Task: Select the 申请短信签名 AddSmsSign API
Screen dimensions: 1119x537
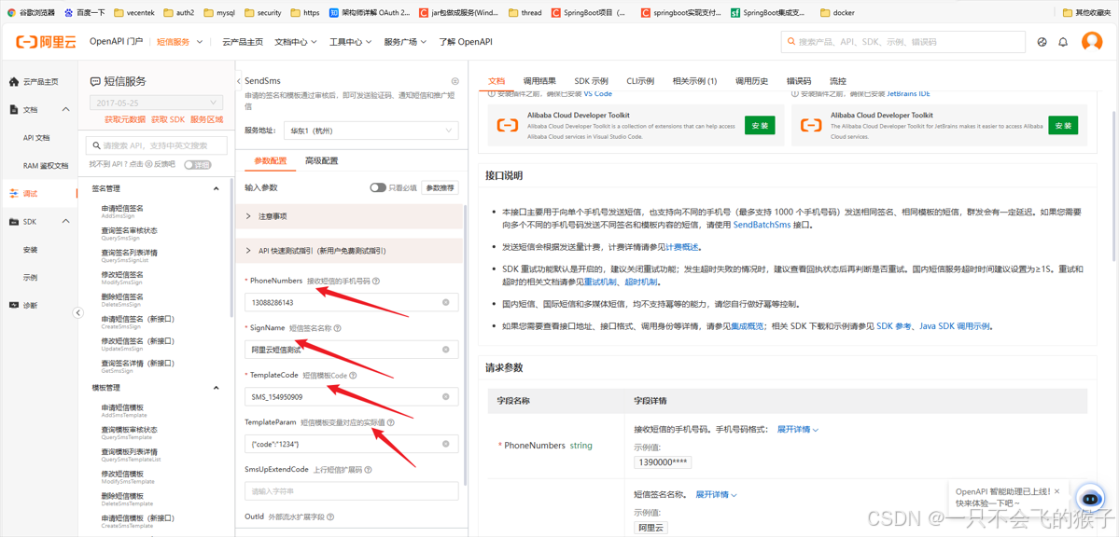Action: (x=123, y=211)
